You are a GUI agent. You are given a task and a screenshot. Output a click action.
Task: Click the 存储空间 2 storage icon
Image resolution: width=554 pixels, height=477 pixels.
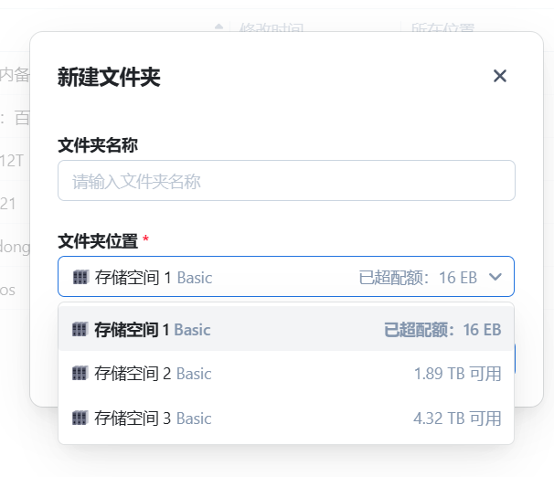point(80,373)
